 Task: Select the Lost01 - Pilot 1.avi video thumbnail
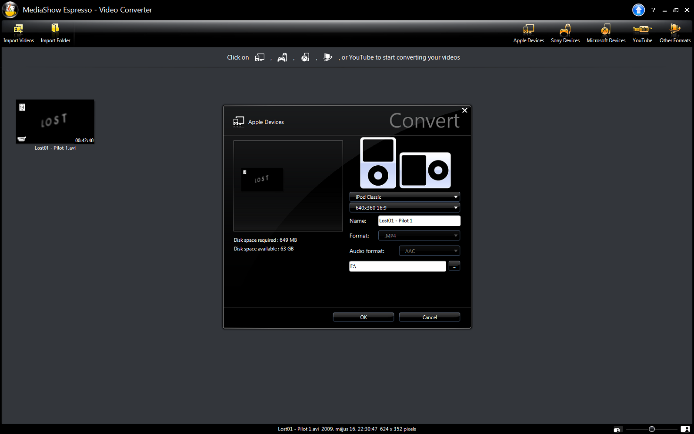[x=55, y=121]
